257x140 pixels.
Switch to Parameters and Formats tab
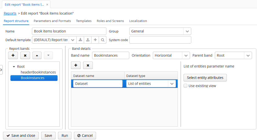(x=52, y=21)
